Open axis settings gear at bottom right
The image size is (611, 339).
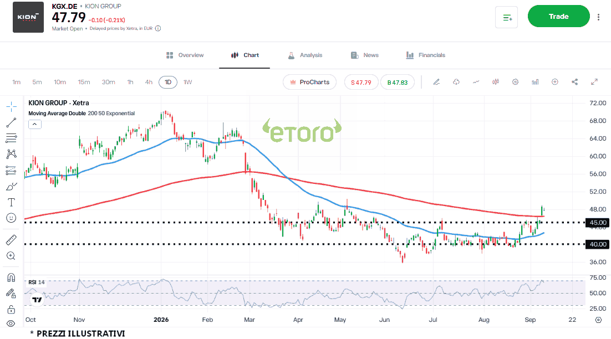click(599, 320)
